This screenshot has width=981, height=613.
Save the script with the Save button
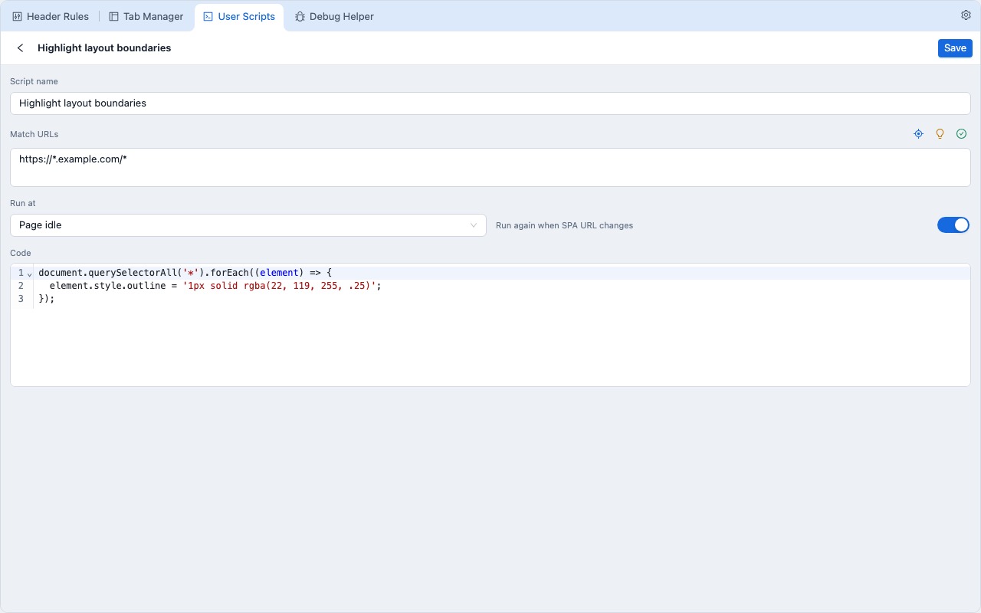coord(955,48)
